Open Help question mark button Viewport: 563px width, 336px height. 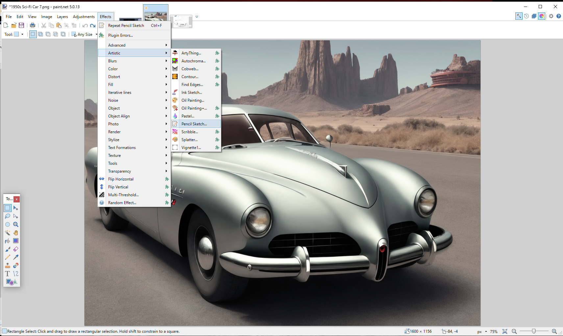tap(558, 16)
